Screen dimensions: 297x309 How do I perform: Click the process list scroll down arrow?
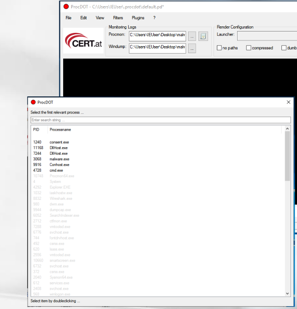click(287, 293)
